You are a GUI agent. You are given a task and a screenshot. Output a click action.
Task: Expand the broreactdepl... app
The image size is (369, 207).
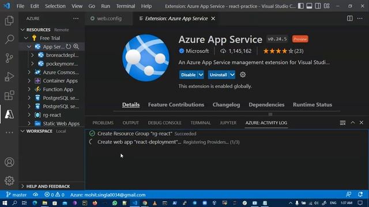pos(32,55)
